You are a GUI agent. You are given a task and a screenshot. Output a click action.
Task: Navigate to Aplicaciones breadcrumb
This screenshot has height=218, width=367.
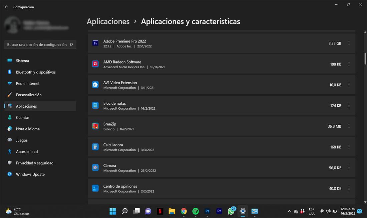(x=108, y=21)
